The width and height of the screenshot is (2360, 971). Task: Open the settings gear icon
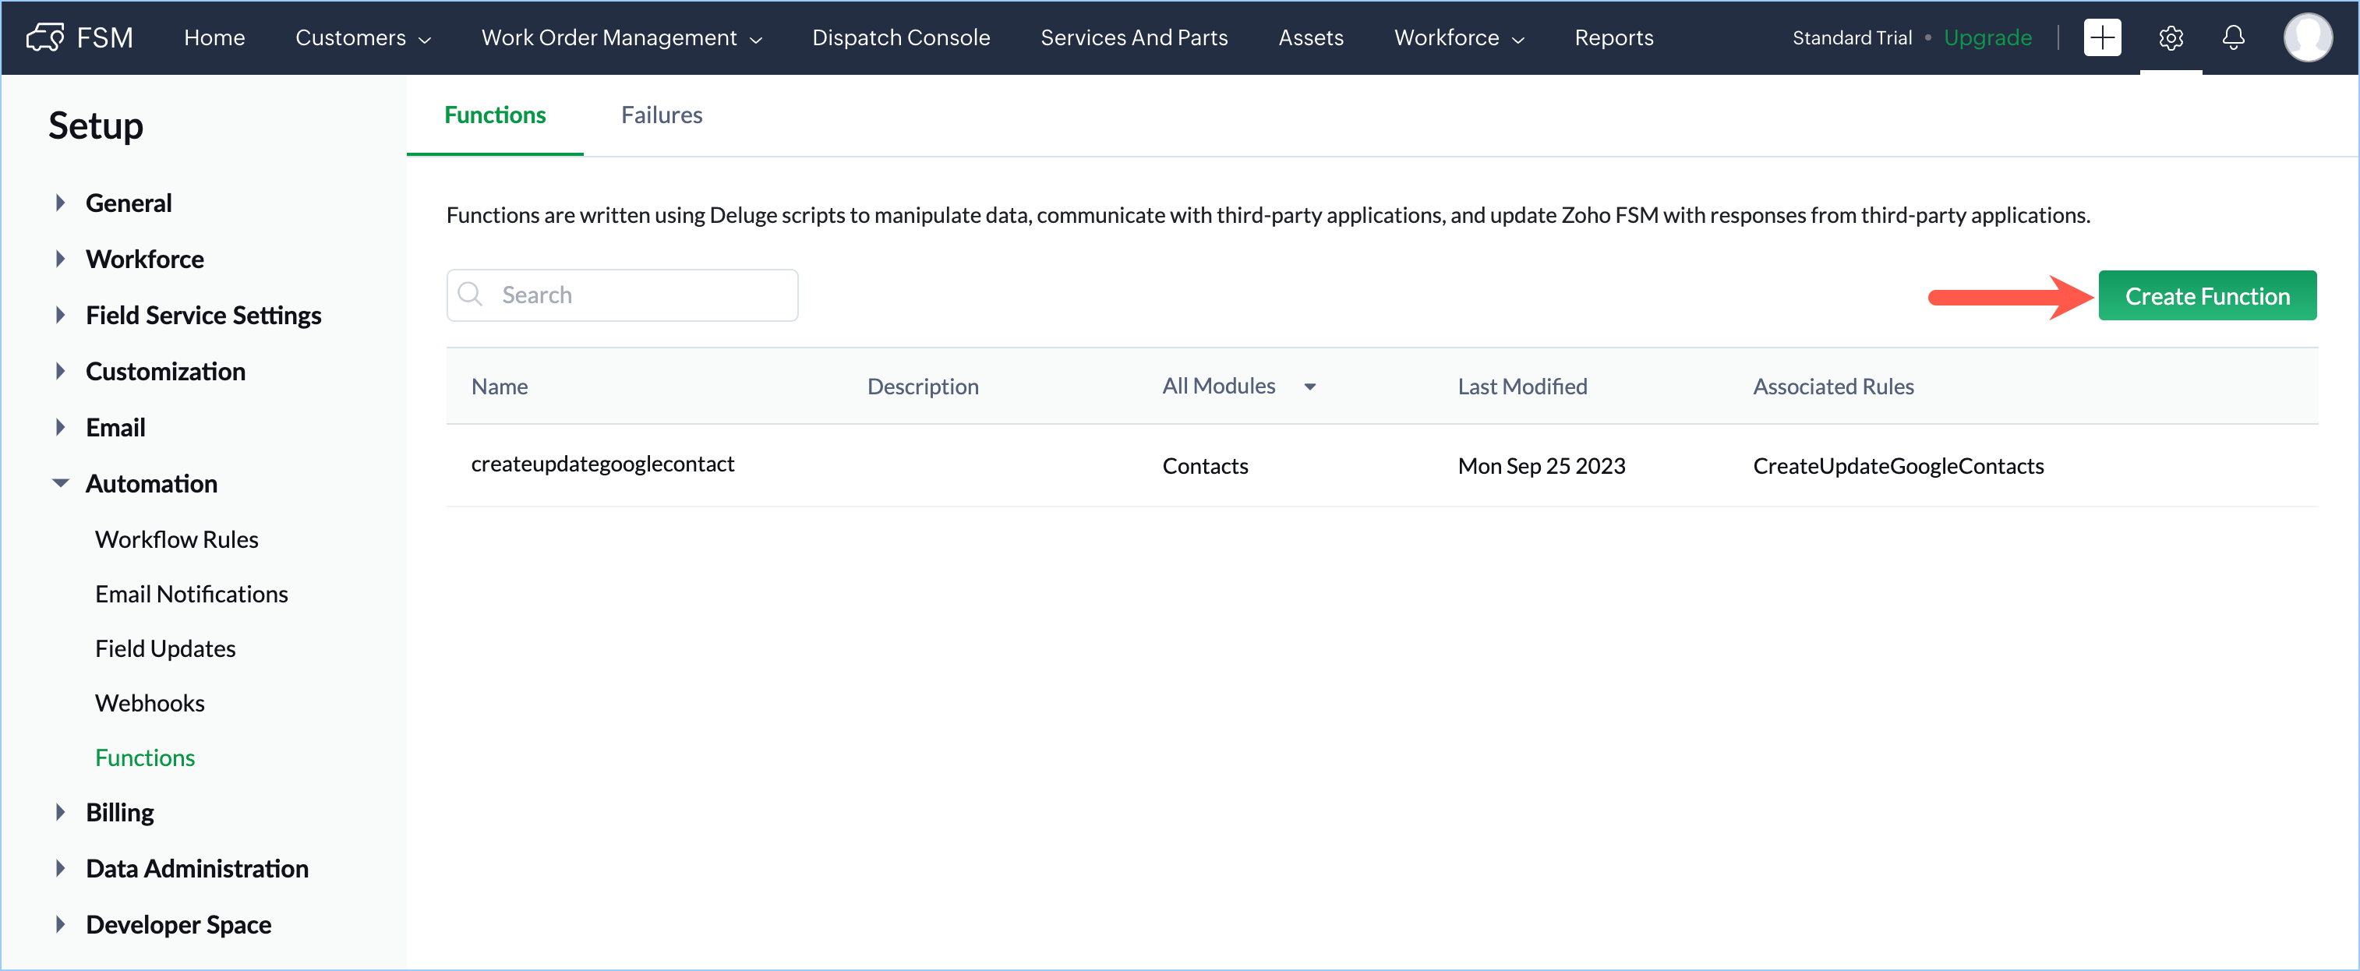[2171, 37]
